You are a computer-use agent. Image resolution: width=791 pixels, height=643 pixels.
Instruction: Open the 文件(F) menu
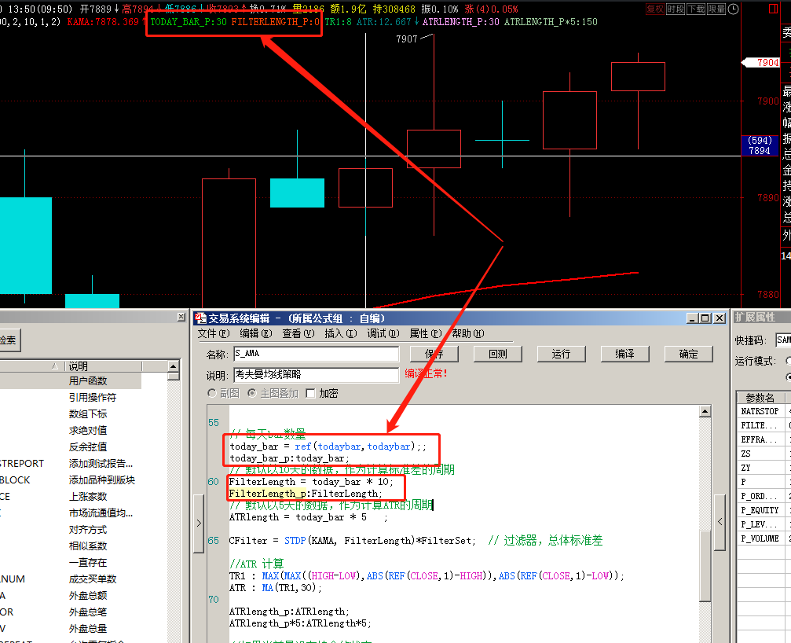pyautogui.click(x=214, y=333)
